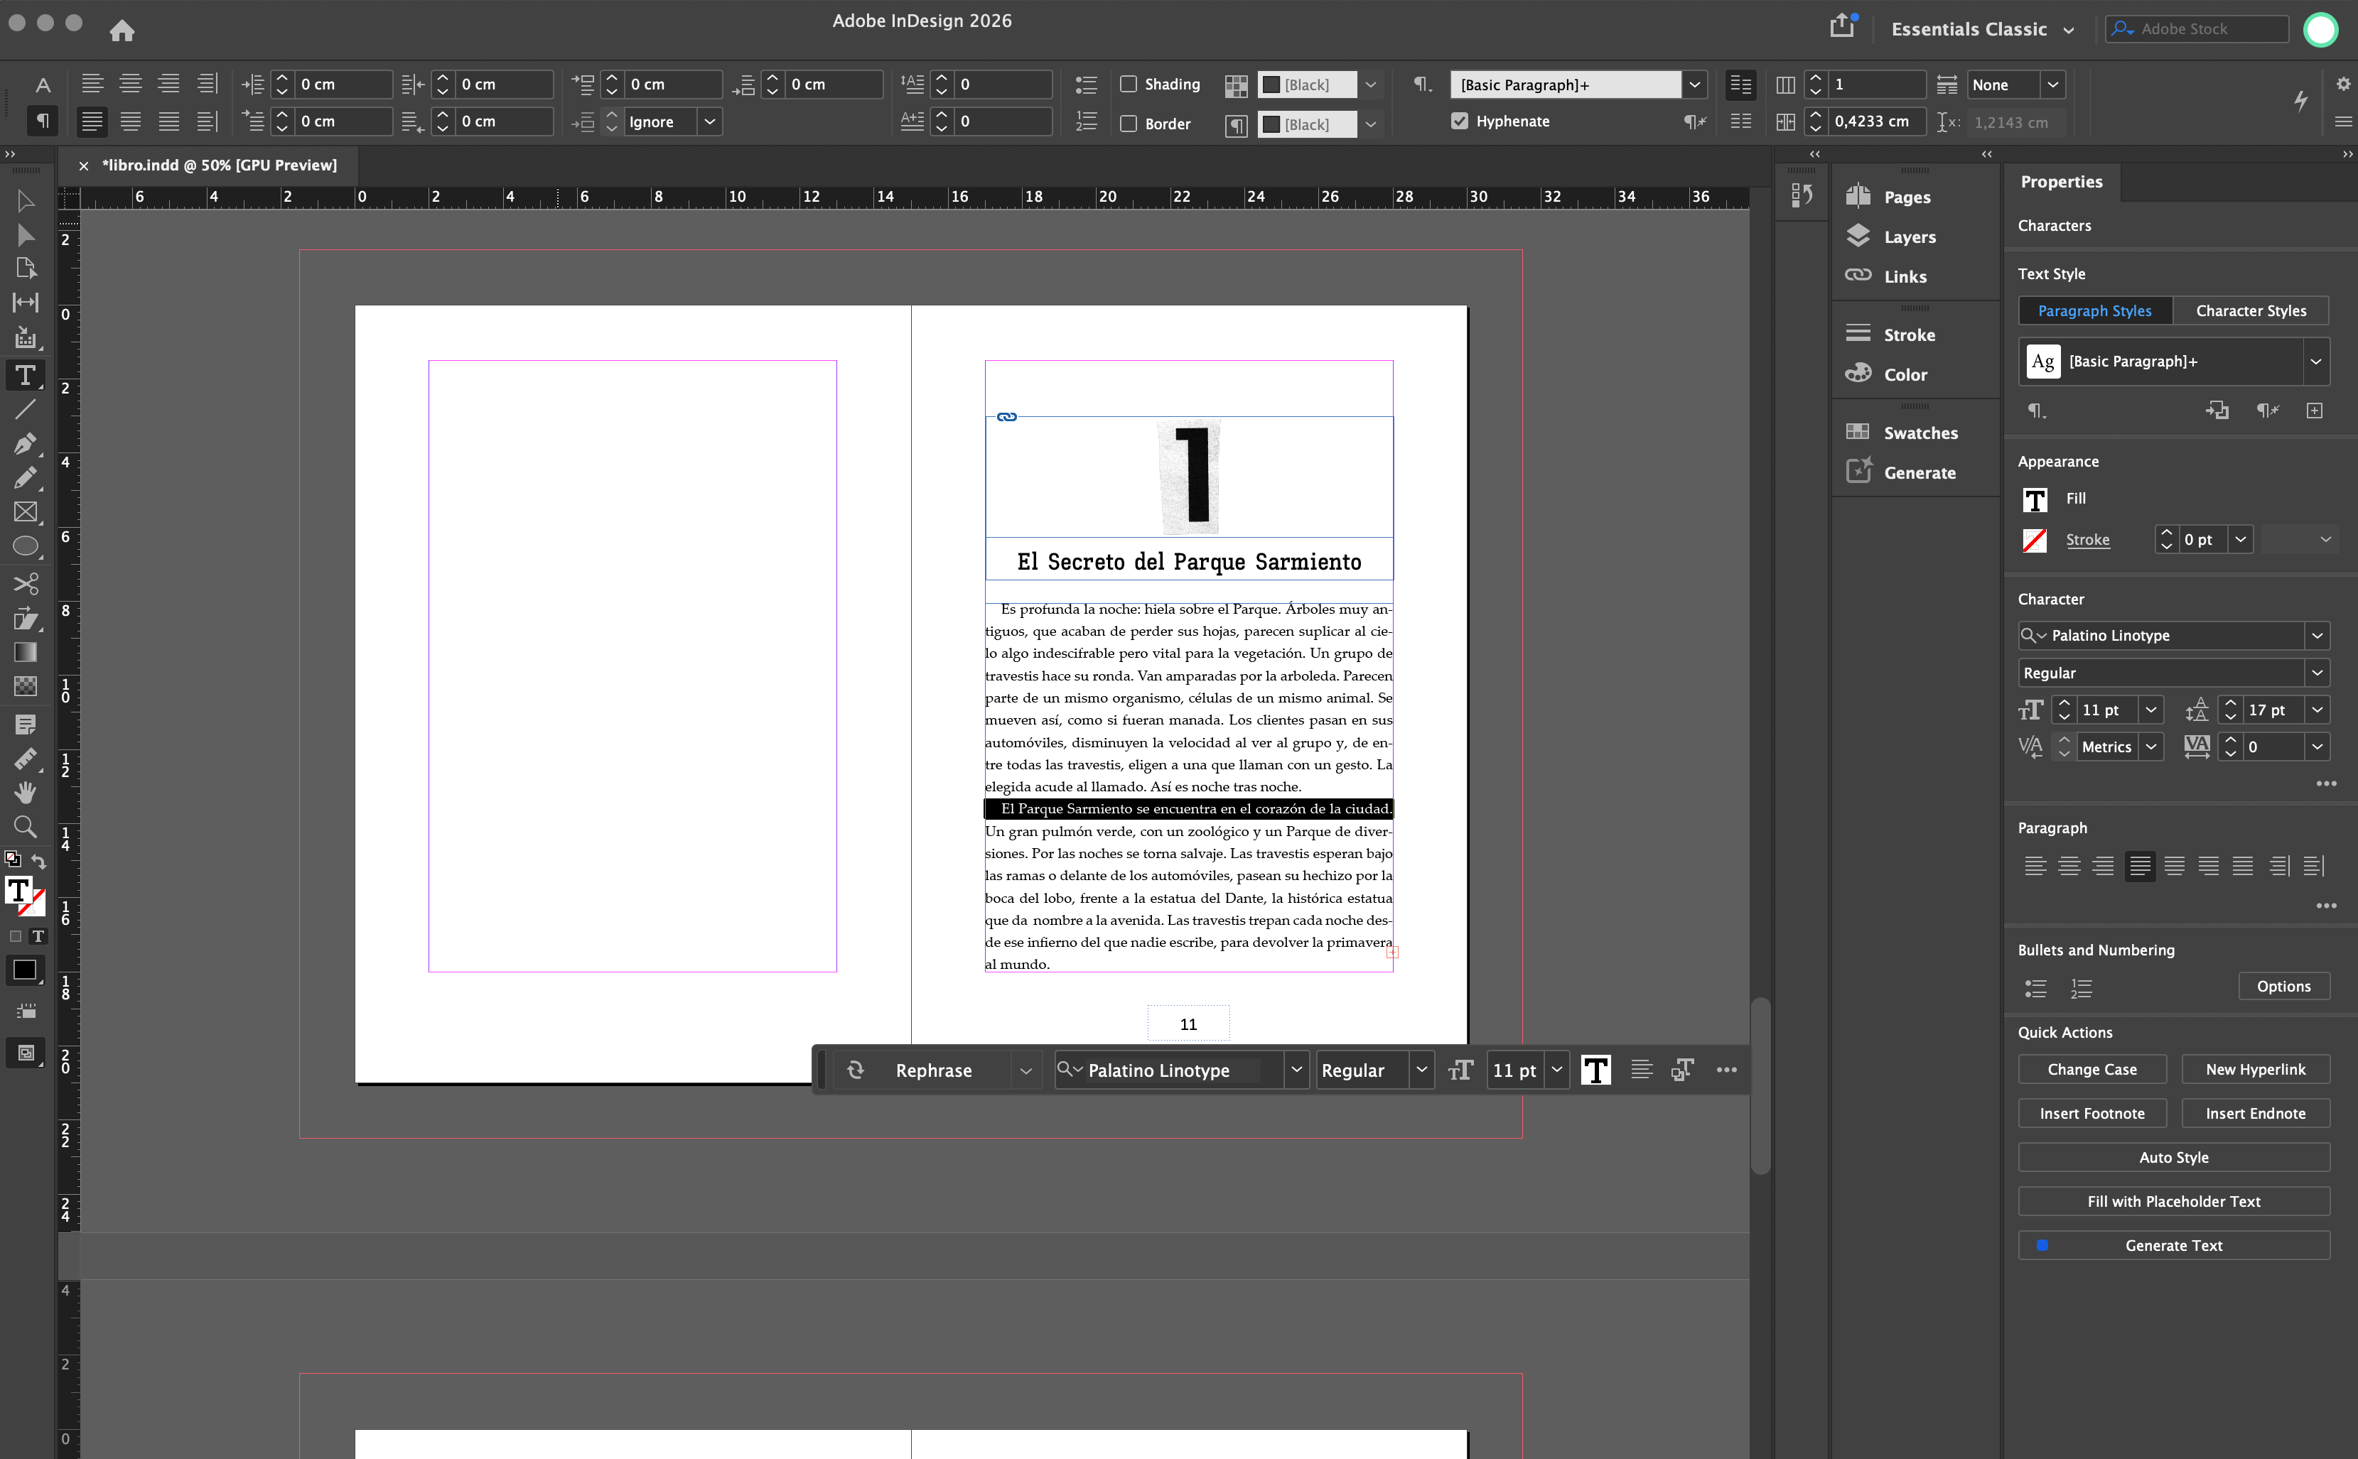Select the Properties panel tab
Viewport: 2358px width, 1459px height.
click(x=2062, y=181)
